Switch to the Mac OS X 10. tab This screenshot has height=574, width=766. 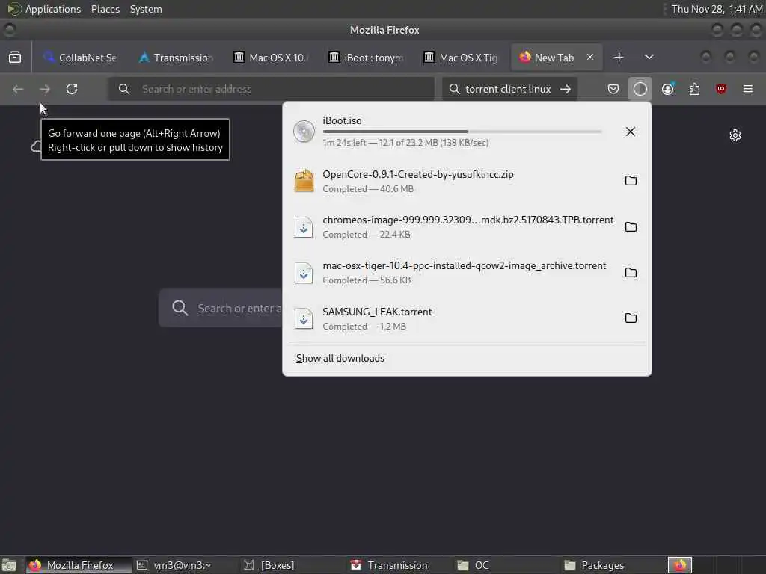[x=271, y=58]
